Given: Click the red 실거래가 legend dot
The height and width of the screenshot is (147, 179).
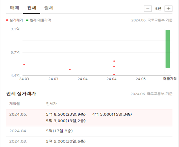Looking at the screenshot, I should tap(7, 20).
